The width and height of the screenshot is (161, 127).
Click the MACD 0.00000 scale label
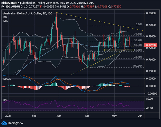coord(151,86)
